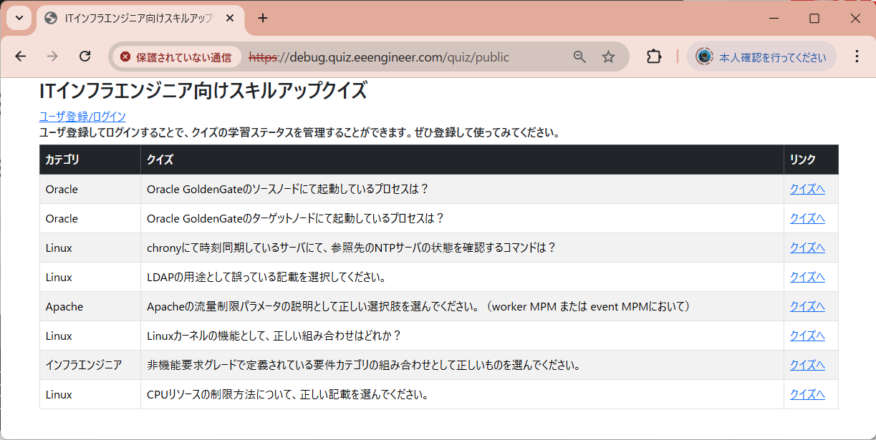This screenshot has height=440, width=876.
Task: Open クイズへ for the Apache MPM question
Action: 807,306
